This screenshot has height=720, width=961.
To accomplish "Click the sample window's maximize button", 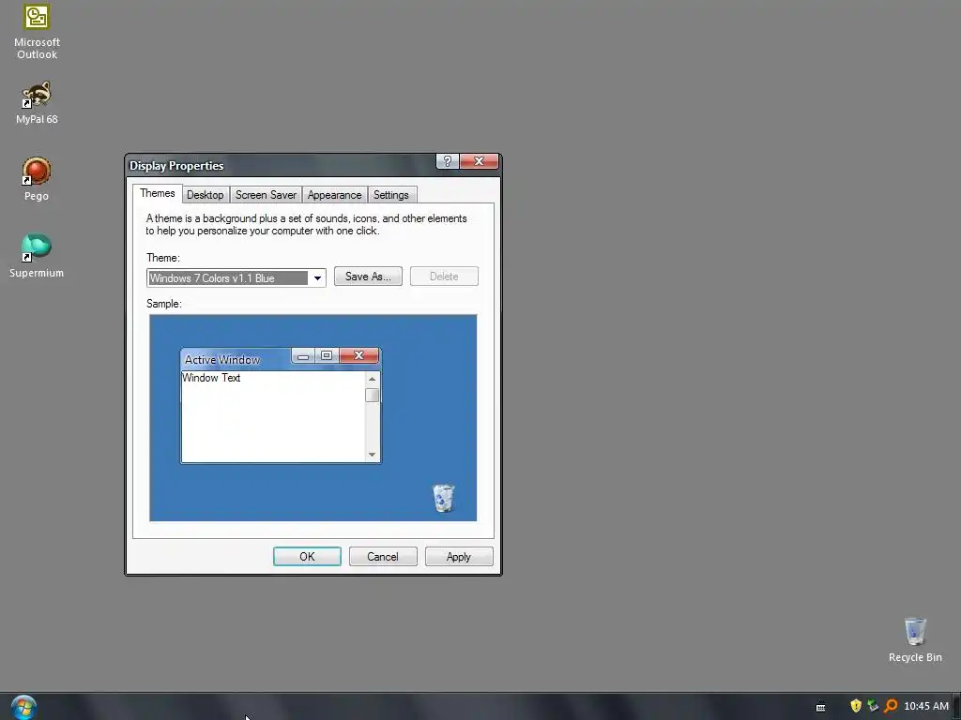I will (327, 355).
